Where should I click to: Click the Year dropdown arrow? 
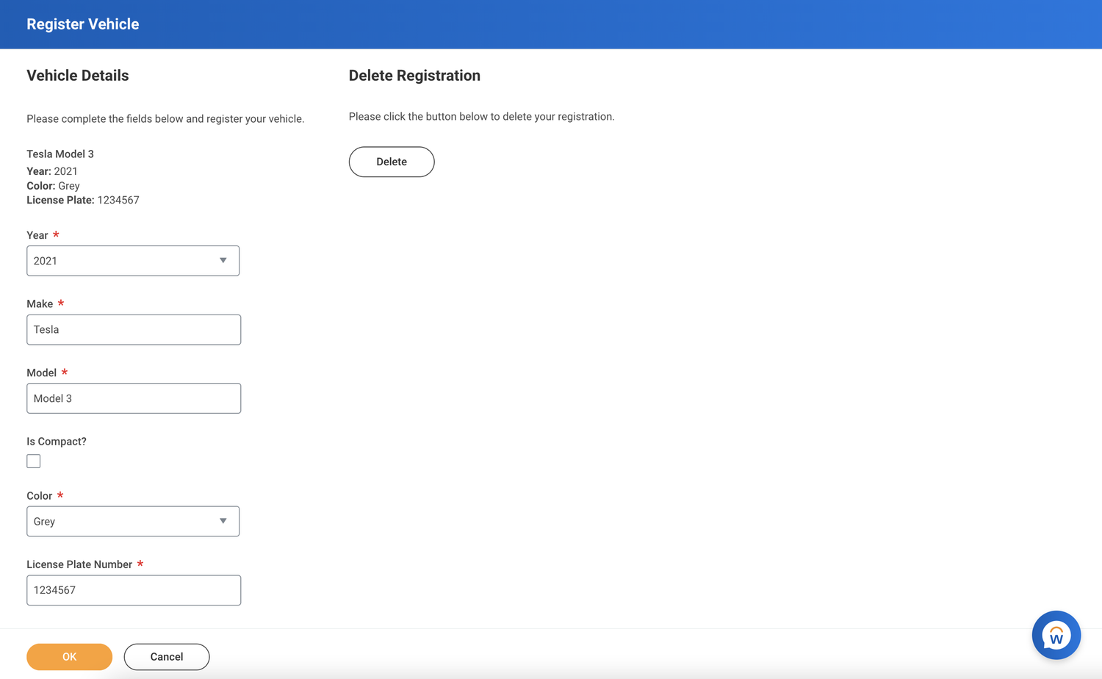point(223,260)
